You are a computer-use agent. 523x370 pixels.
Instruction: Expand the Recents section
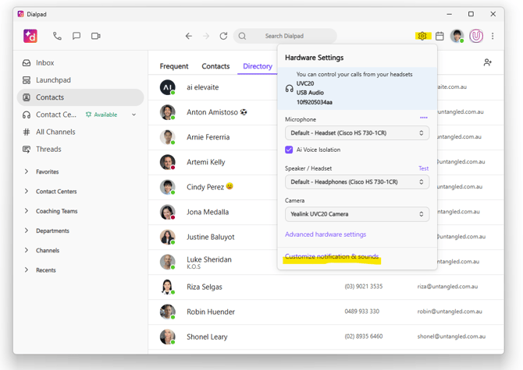[27, 270]
